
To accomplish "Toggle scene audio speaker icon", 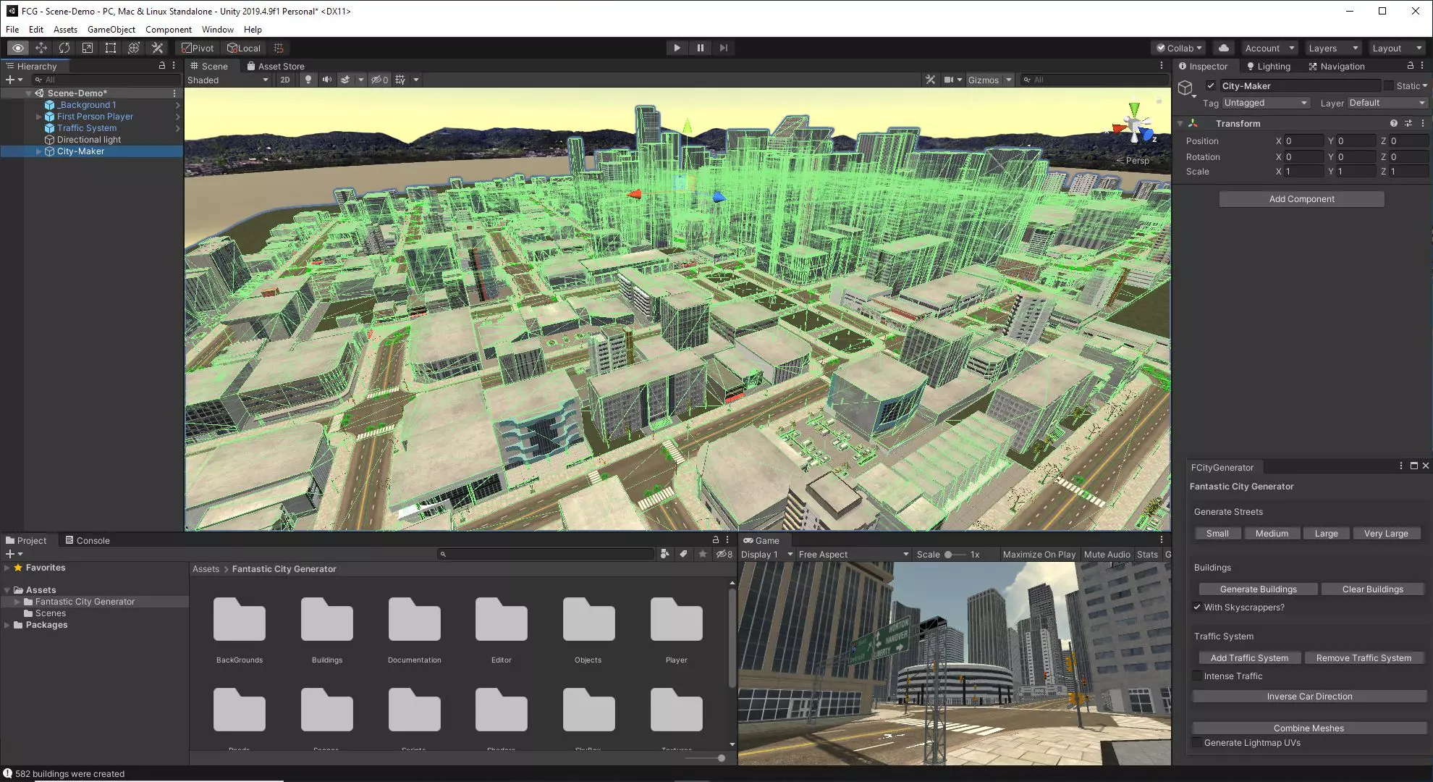I will tap(327, 80).
